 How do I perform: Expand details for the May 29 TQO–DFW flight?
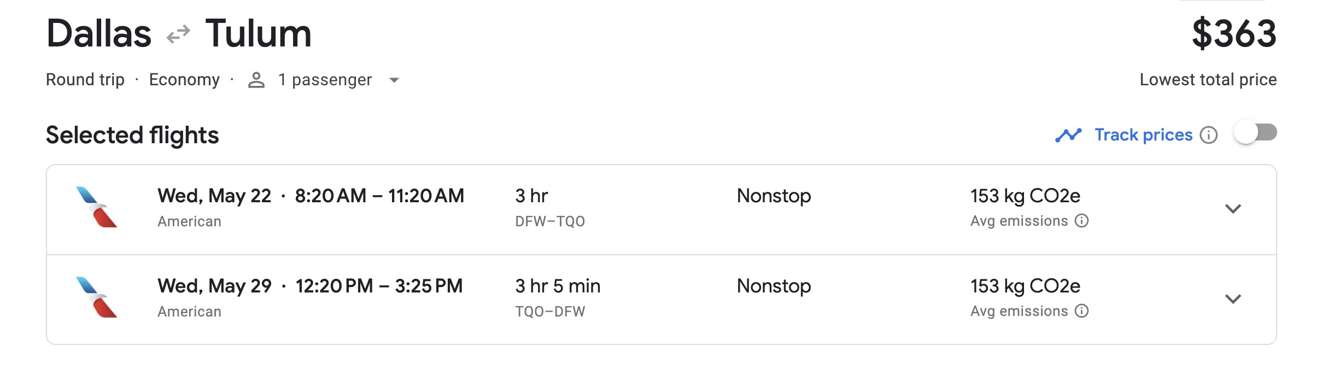pyautogui.click(x=1234, y=299)
